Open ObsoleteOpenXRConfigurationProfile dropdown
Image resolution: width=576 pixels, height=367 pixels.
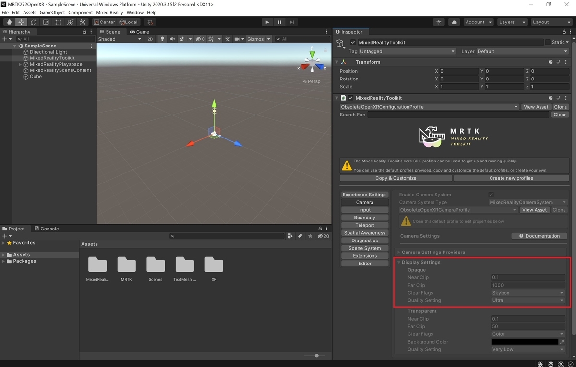coord(430,107)
